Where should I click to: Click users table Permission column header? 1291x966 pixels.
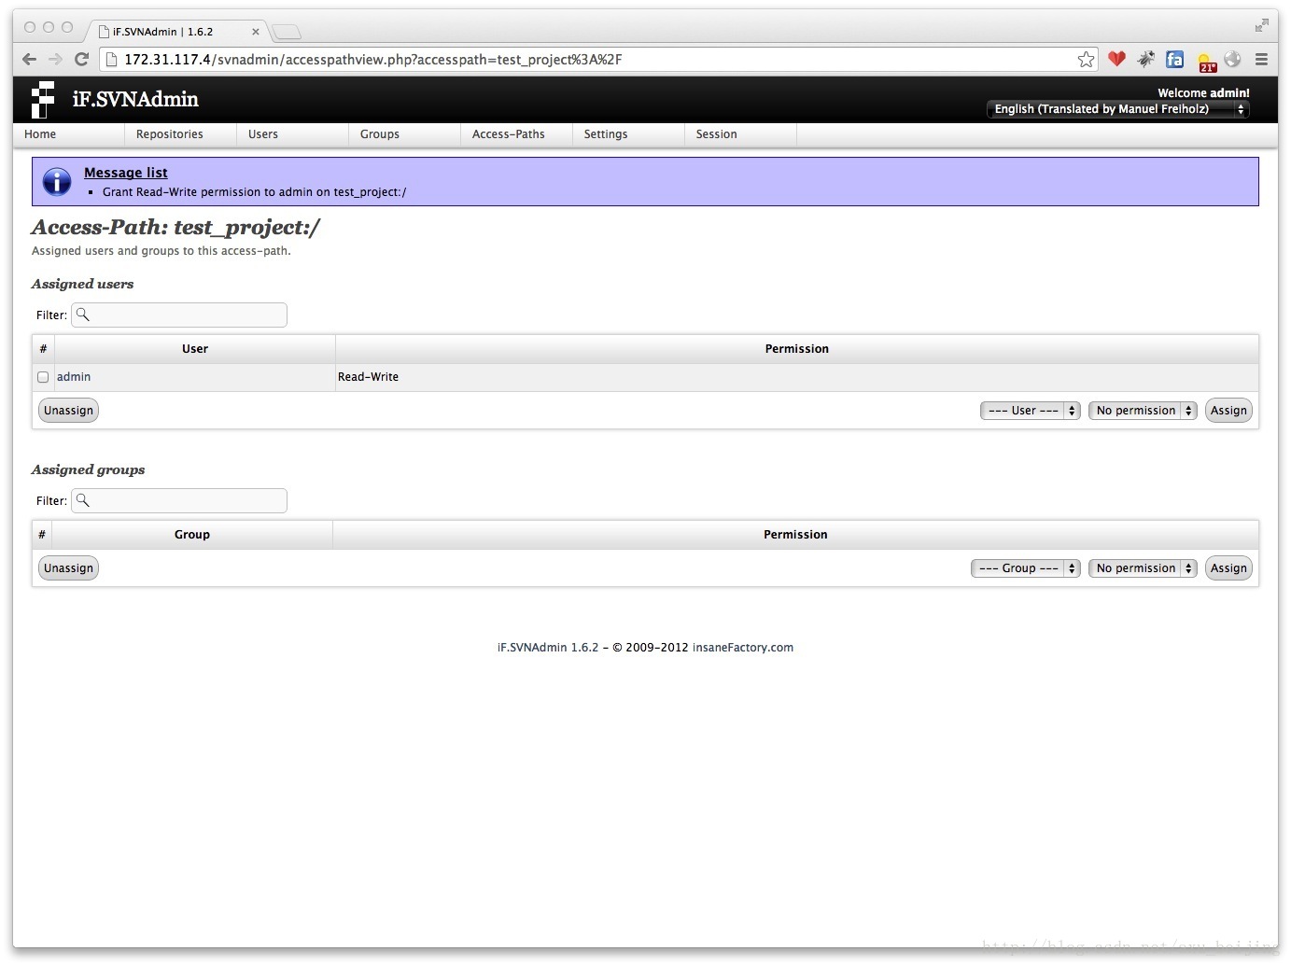coord(797,349)
